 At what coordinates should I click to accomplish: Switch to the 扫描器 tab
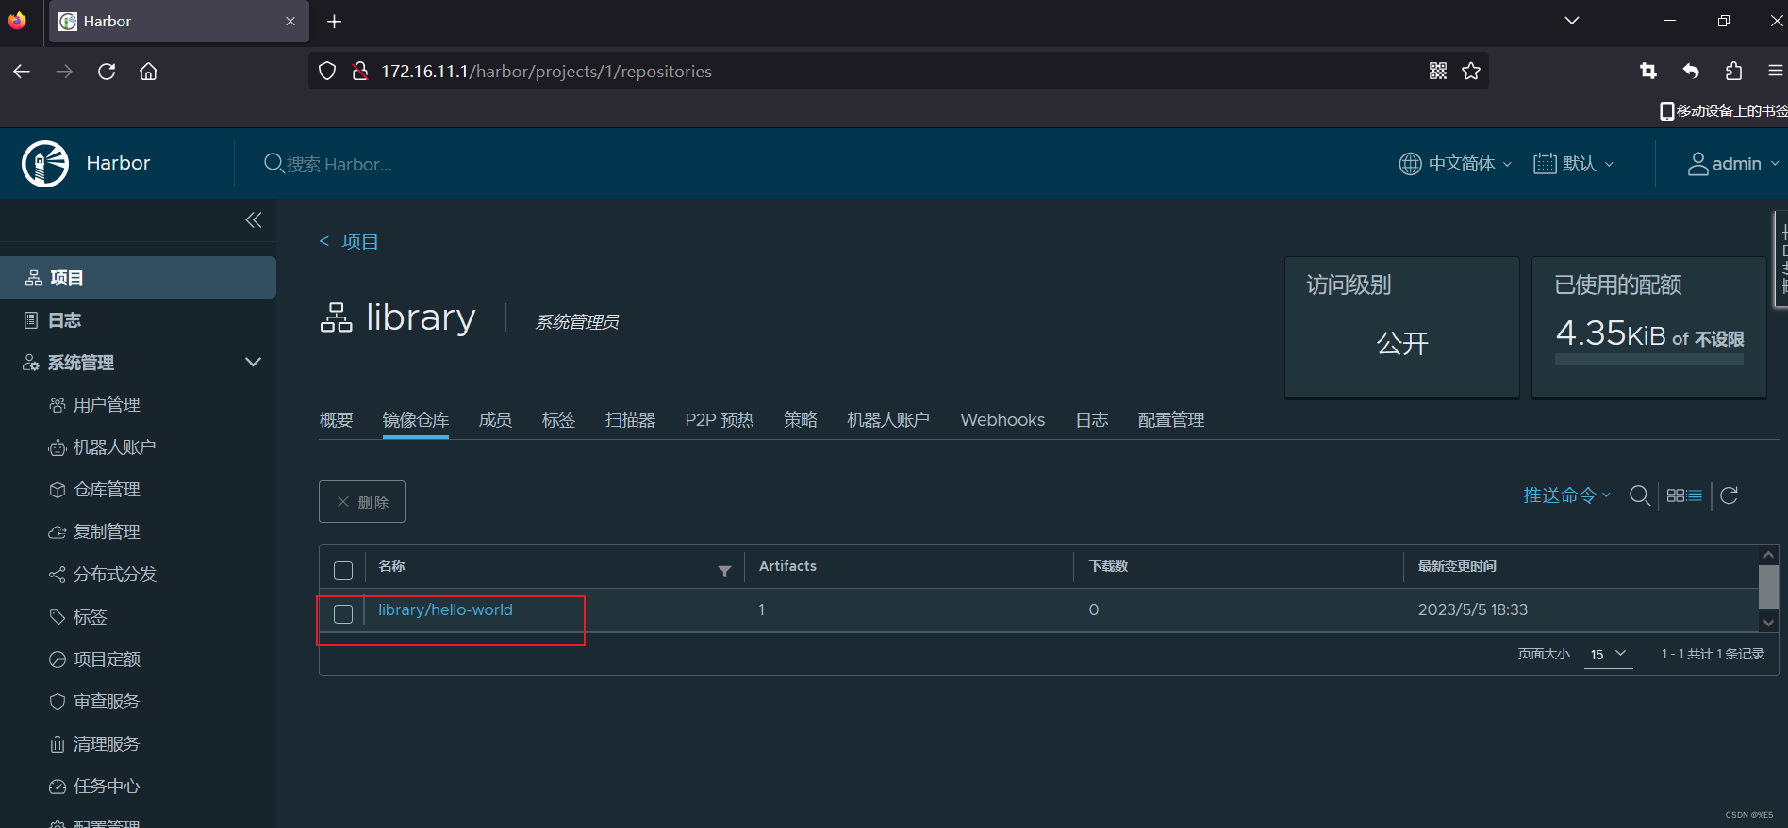[x=630, y=420]
